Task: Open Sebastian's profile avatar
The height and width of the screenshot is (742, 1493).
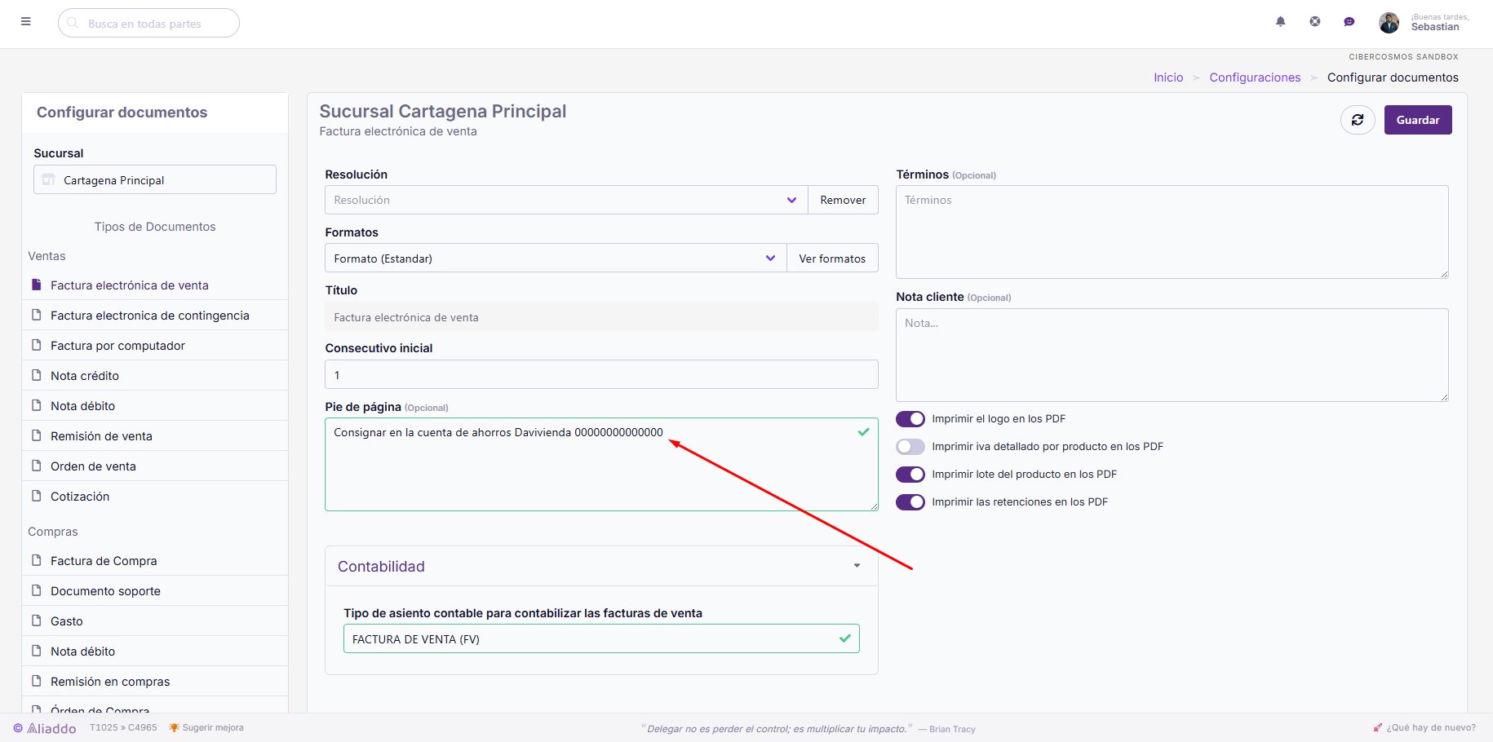Action: 1389,23
